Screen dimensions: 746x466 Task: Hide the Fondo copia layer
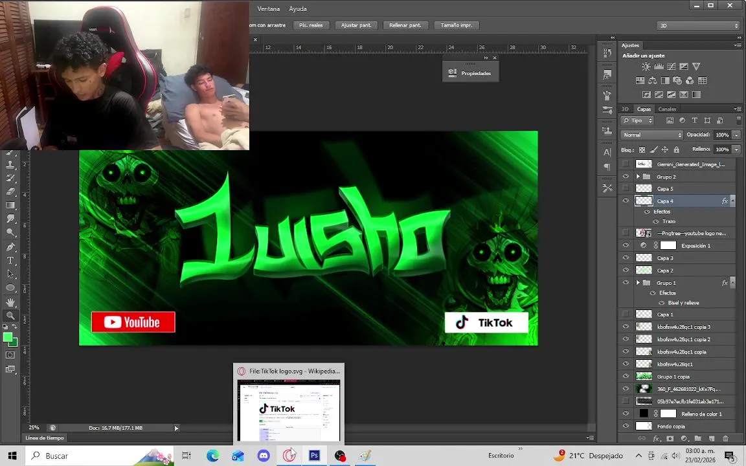pyautogui.click(x=626, y=426)
